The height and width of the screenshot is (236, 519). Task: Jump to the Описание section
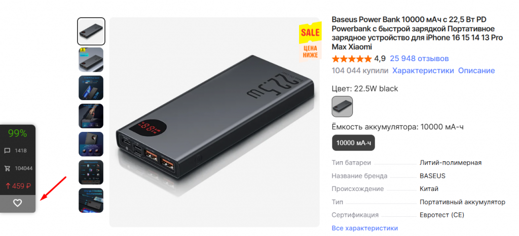point(476,71)
